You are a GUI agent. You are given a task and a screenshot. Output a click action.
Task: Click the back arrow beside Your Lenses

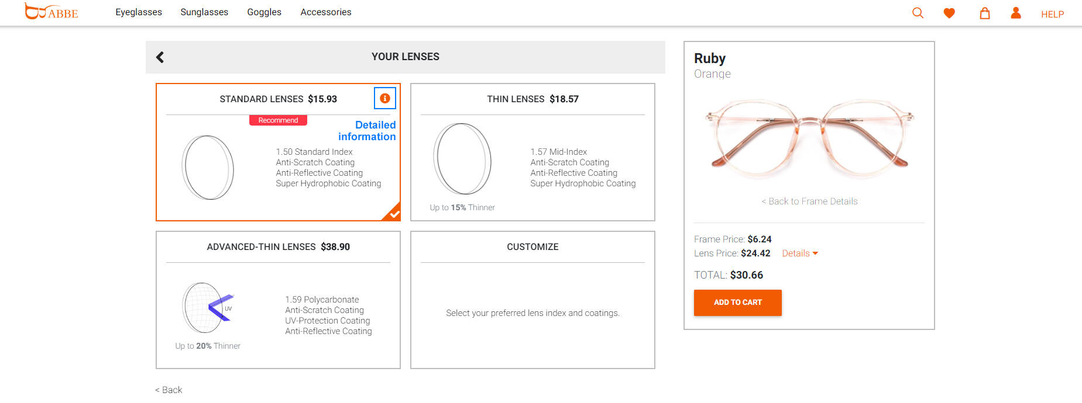click(160, 57)
